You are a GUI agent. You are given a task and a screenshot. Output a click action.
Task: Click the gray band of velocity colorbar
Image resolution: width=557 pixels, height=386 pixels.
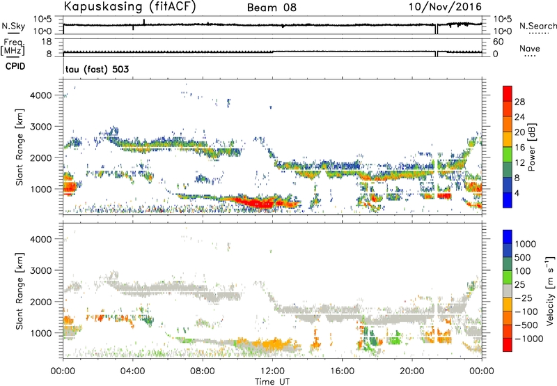click(508, 291)
